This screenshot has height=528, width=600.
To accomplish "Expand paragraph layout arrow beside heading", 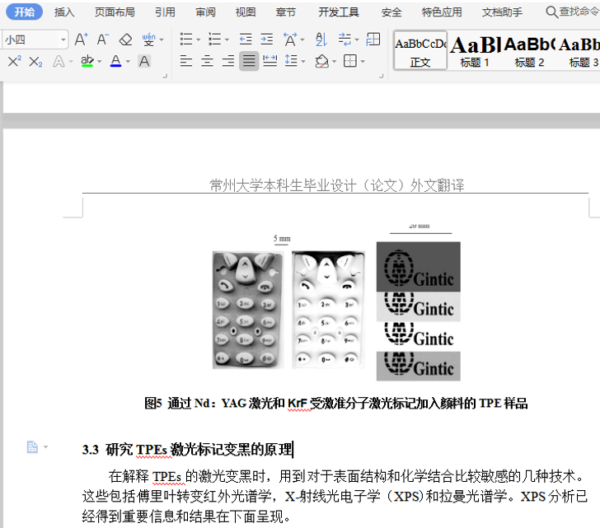I will pyautogui.click(x=46, y=446).
